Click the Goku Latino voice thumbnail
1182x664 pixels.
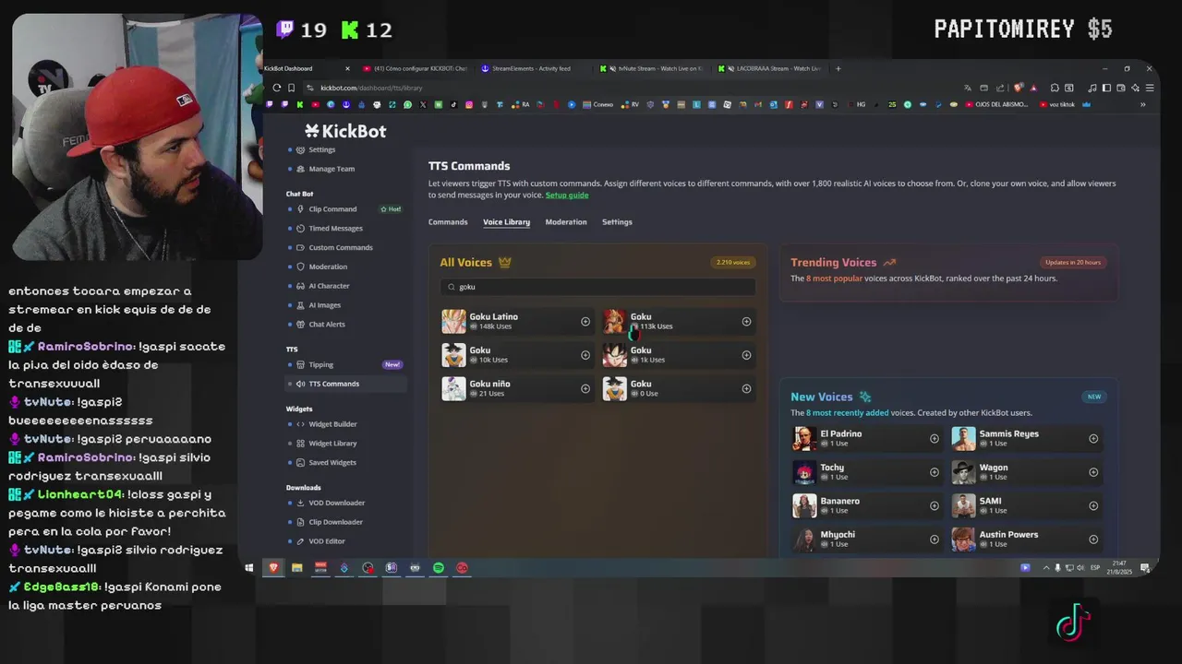point(453,321)
